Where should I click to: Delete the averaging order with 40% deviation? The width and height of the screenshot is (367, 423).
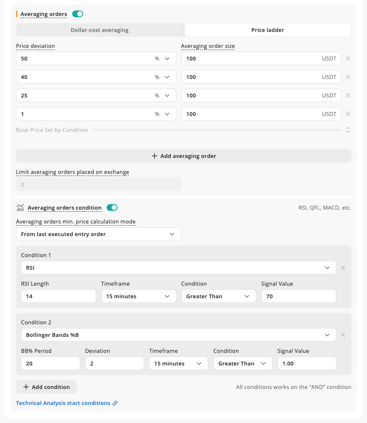coord(348,77)
